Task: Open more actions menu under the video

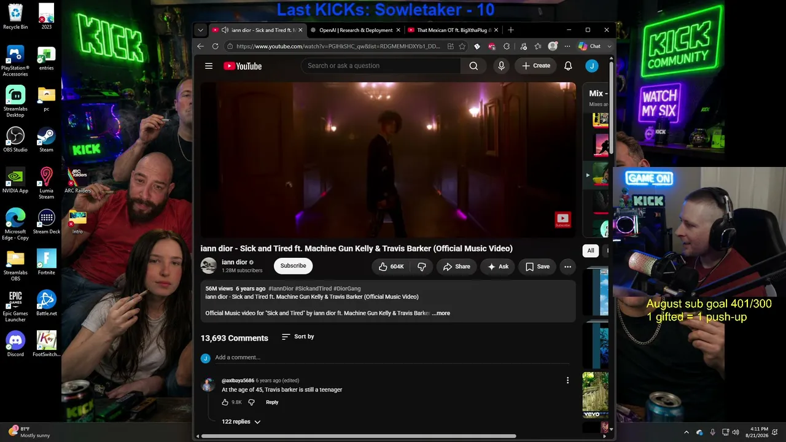Action: click(567, 266)
